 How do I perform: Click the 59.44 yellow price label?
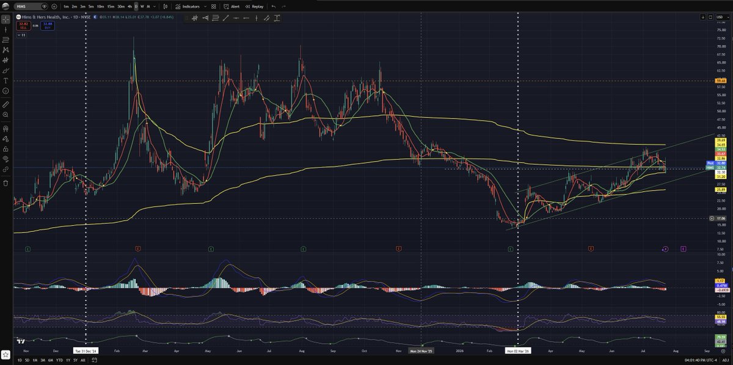pyautogui.click(x=721, y=81)
